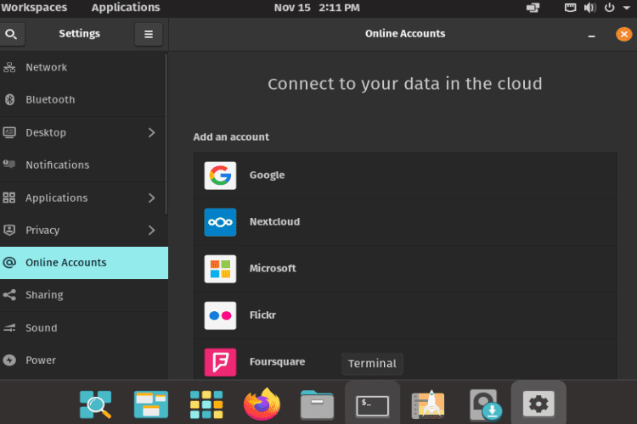
Task: Expand the Privacy settings chevron
Action: point(151,231)
